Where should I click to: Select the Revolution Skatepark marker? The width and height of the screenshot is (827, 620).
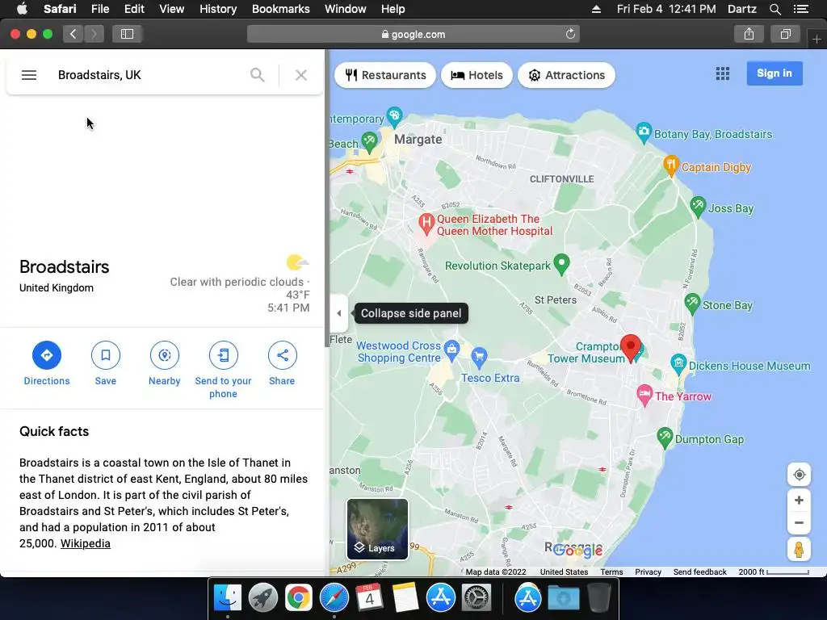pos(562,264)
